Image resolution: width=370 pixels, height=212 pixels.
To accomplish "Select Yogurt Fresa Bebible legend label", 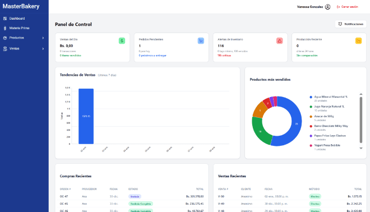I will pos(327,145).
